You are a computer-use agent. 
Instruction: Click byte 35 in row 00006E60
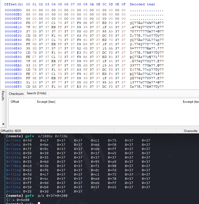pyautogui.click(x=28, y=48)
